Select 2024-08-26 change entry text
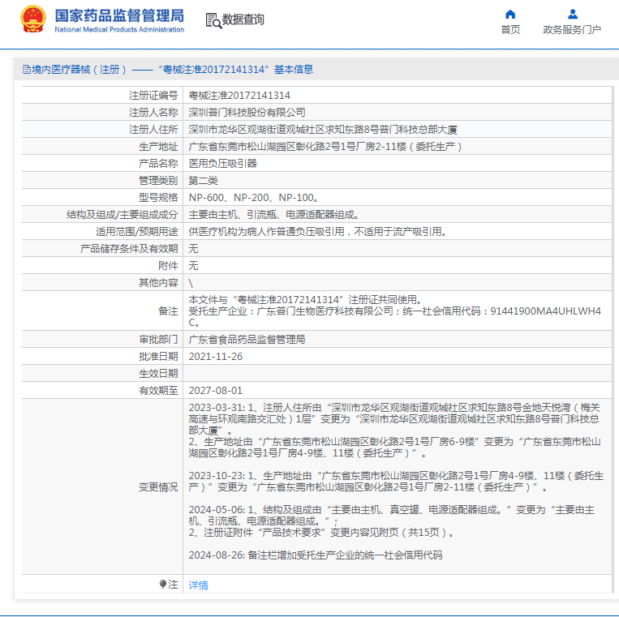This screenshot has width=619, height=617. tap(316, 555)
